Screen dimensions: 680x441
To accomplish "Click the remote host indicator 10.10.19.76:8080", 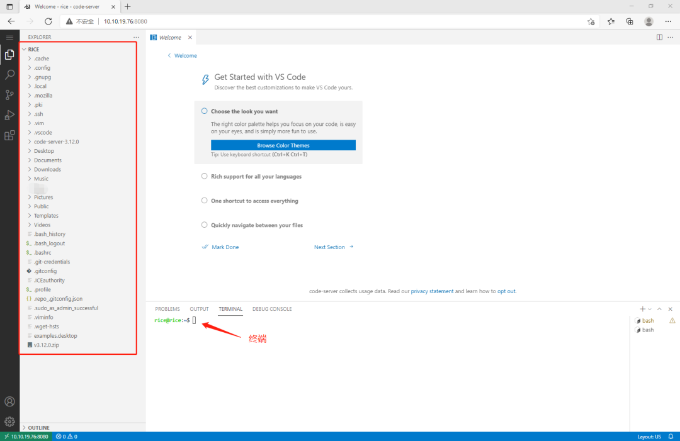I will (26, 436).
